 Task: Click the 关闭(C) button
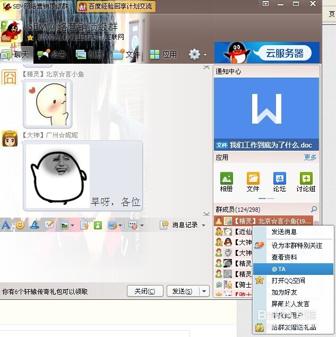(145, 291)
